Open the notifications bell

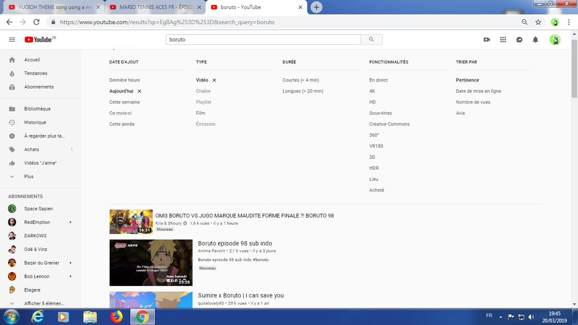535,40
